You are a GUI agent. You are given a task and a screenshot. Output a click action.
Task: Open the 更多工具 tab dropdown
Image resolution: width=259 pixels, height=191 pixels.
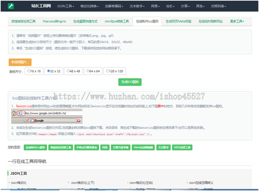click(237, 21)
